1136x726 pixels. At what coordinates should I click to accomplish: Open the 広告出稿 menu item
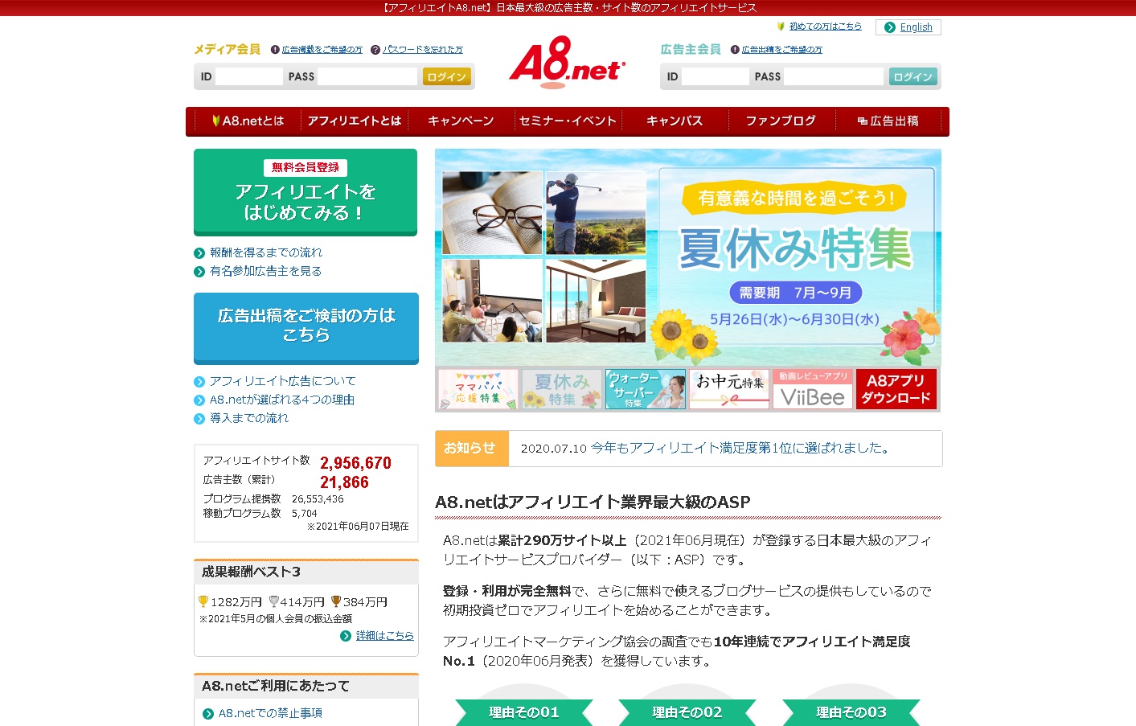(x=888, y=121)
